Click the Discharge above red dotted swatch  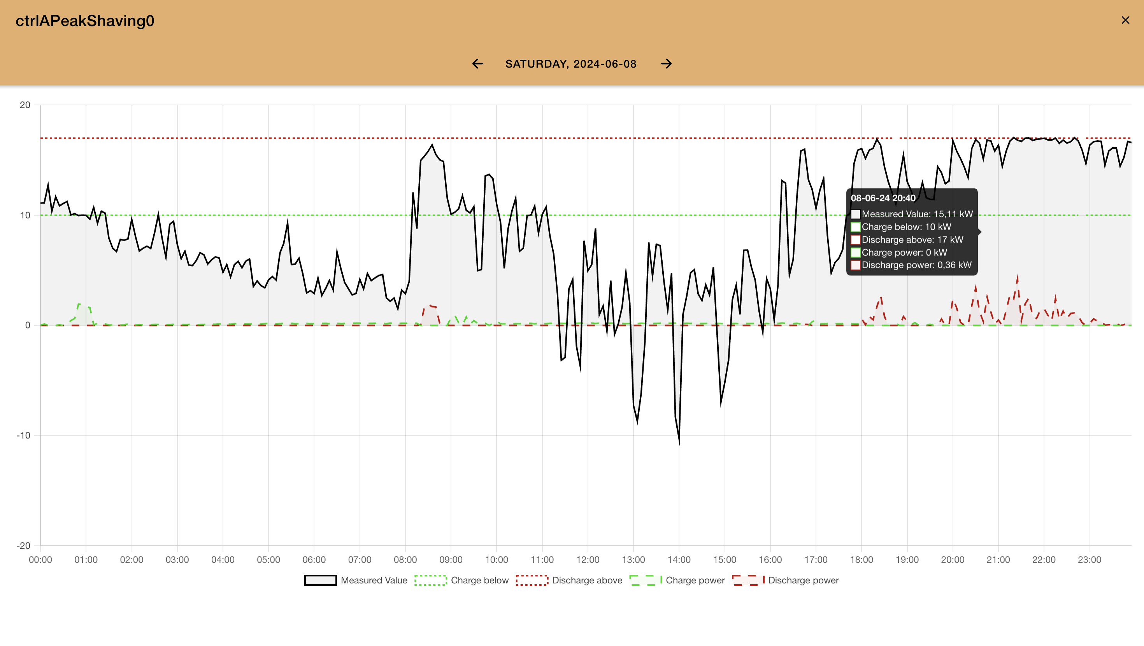pyautogui.click(x=532, y=580)
